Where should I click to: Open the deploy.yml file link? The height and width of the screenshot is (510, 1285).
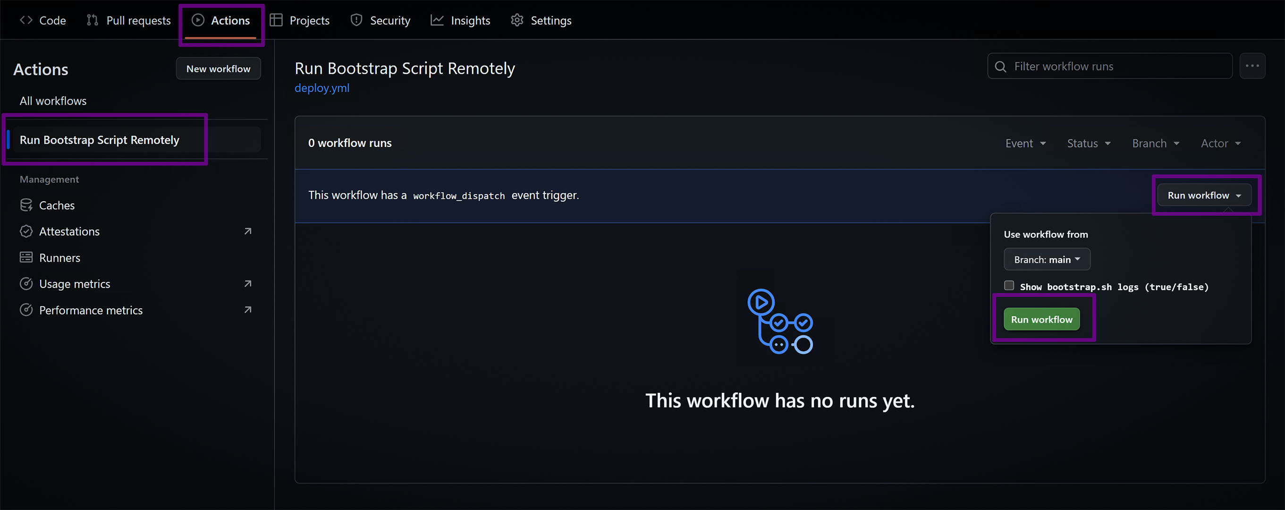point(322,88)
